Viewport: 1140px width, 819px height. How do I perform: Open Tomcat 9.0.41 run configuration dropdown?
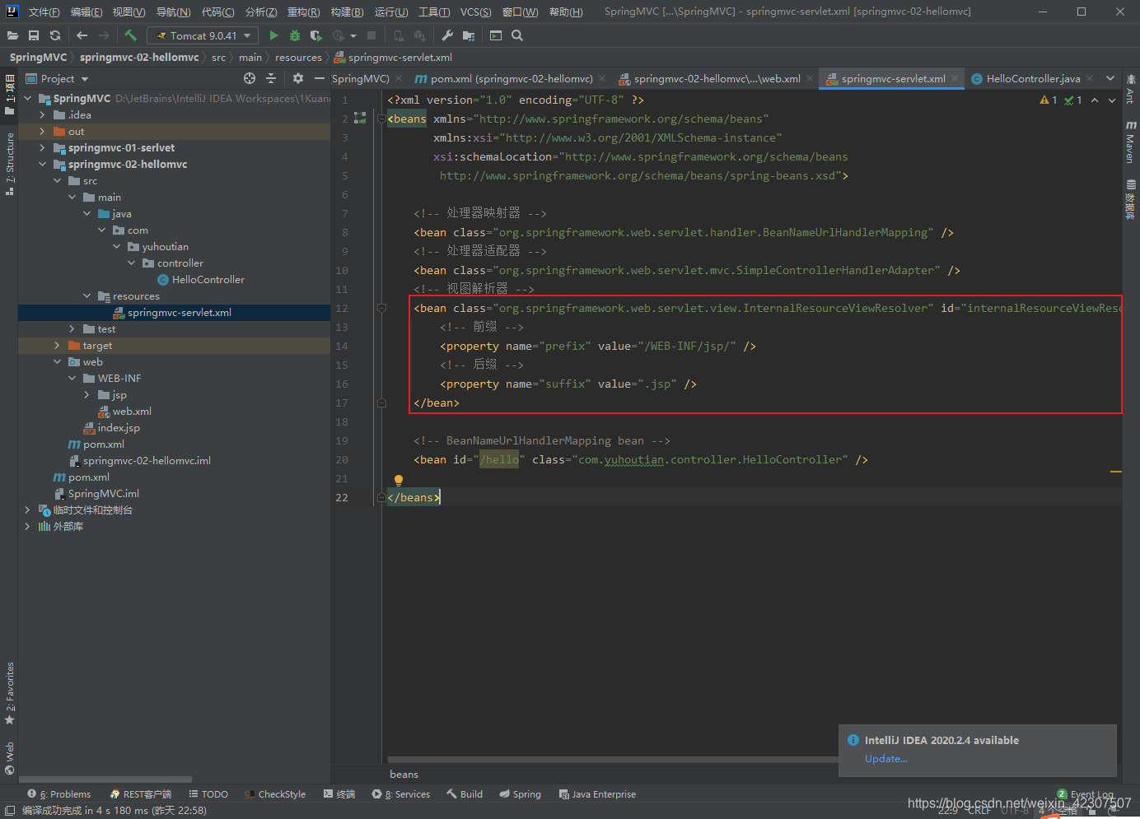(x=203, y=35)
